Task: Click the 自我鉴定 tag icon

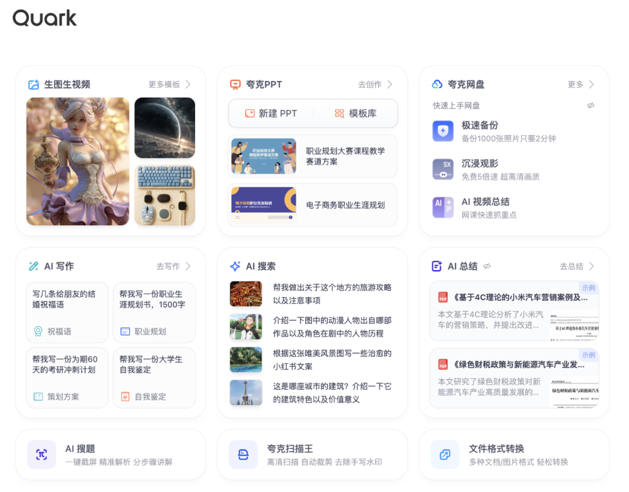Action: click(125, 397)
